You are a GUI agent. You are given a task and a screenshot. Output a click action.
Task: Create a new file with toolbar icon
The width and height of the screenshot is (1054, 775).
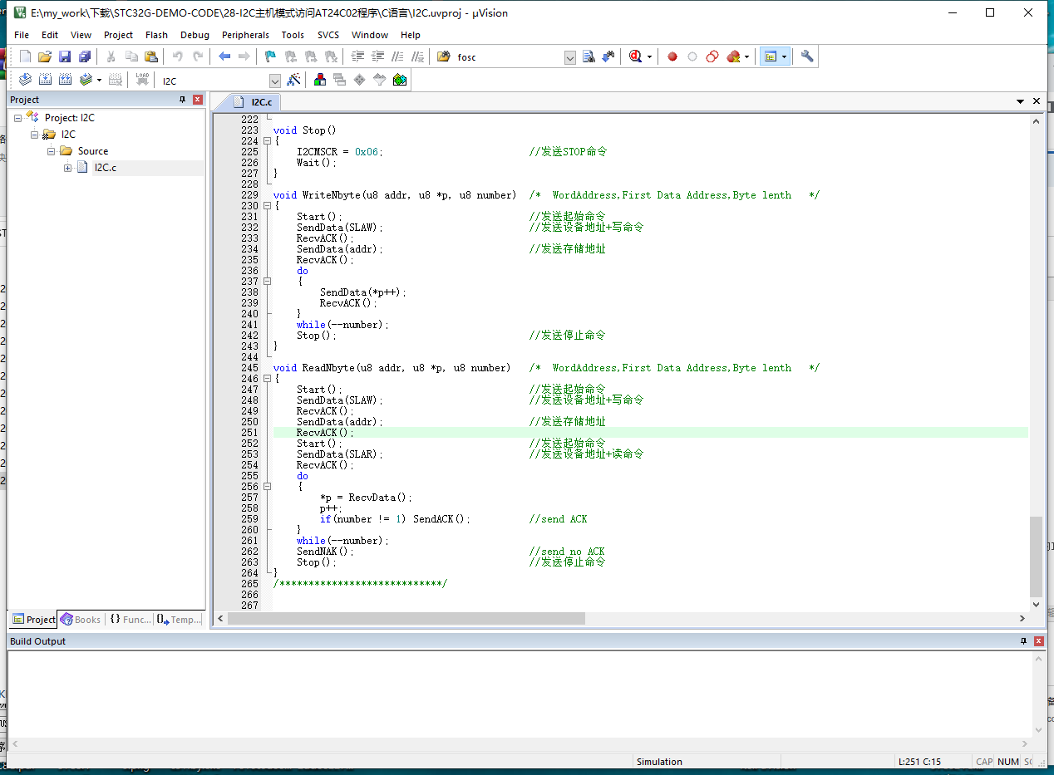tap(25, 56)
